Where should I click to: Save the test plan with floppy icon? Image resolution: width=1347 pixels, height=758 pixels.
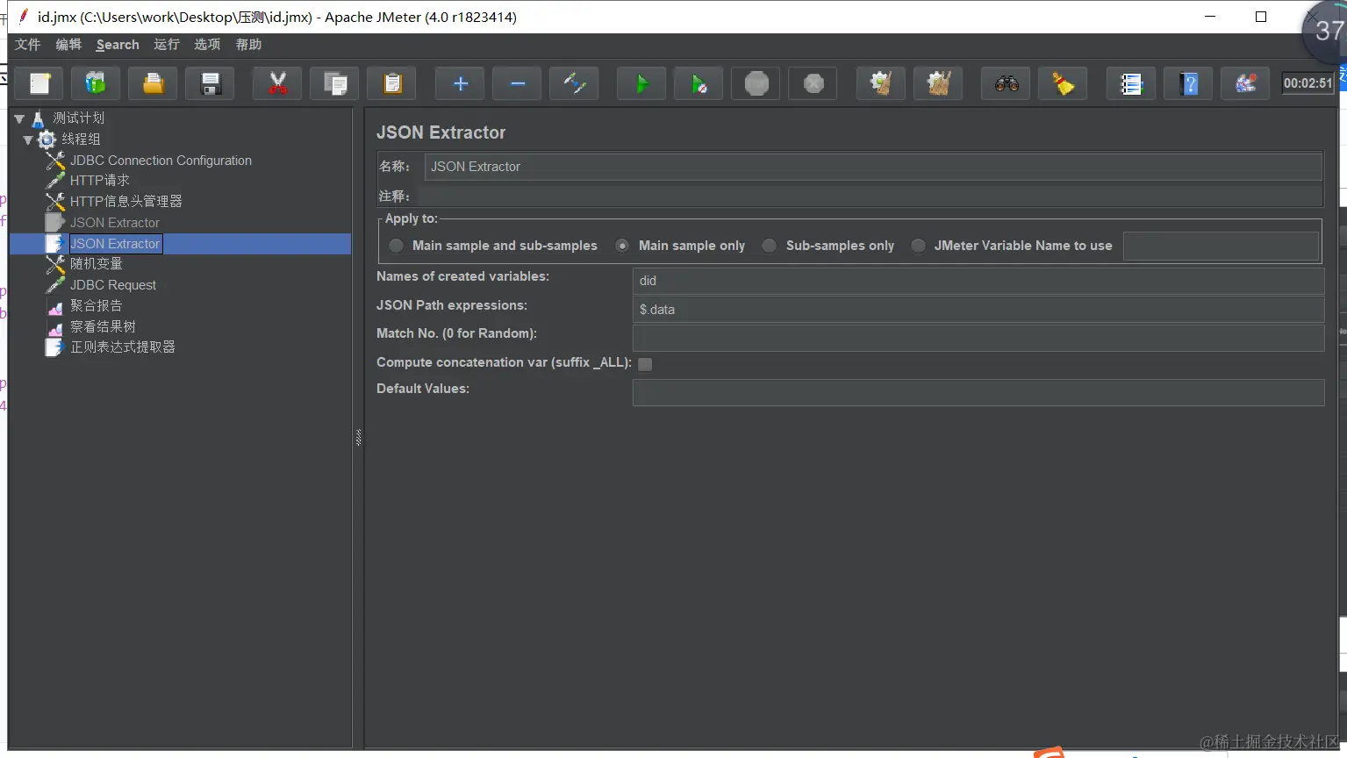tap(210, 83)
